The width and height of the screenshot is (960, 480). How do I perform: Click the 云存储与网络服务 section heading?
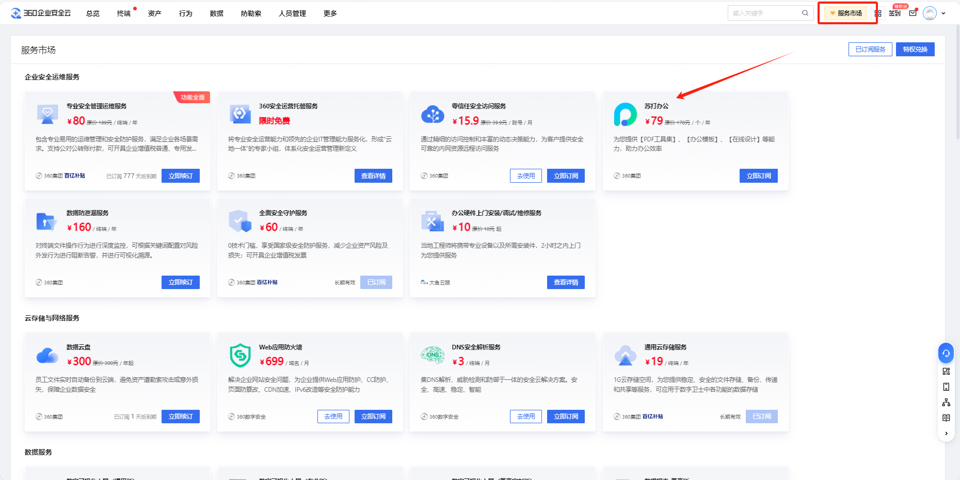click(52, 318)
